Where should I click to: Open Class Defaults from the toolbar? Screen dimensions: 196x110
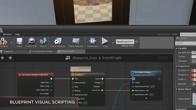(x=76, y=42)
